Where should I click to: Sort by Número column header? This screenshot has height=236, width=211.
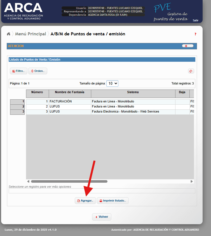pos(37,92)
